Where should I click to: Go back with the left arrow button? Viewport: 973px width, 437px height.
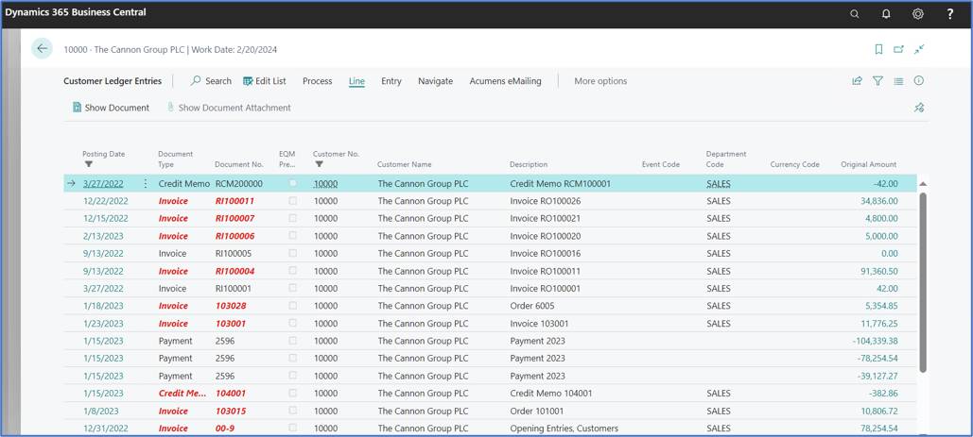click(43, 48)
